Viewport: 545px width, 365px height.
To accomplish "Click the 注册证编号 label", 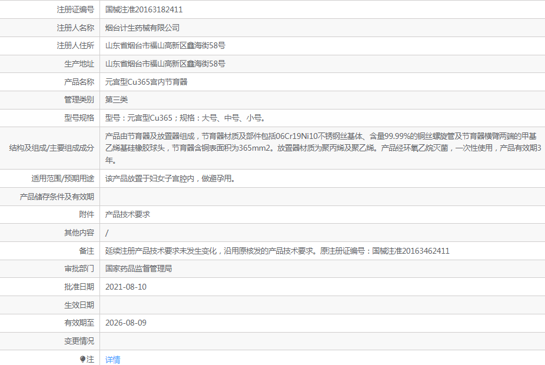I will [x=75, y=9].
